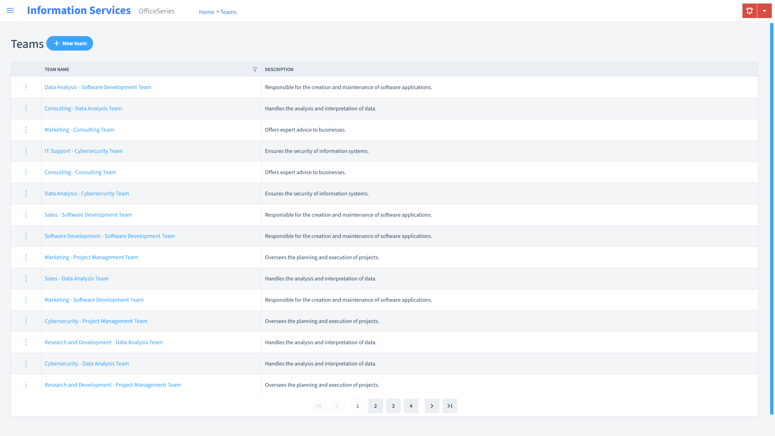The image size is (775, 436).
Task: Click the three-dot menu for Data Analysis row
Action: [x=26, y=87]
